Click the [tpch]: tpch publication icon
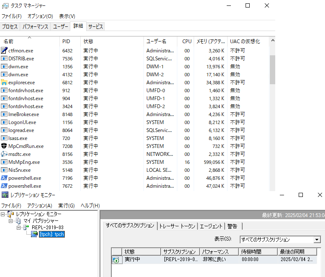 pos(34,234)
